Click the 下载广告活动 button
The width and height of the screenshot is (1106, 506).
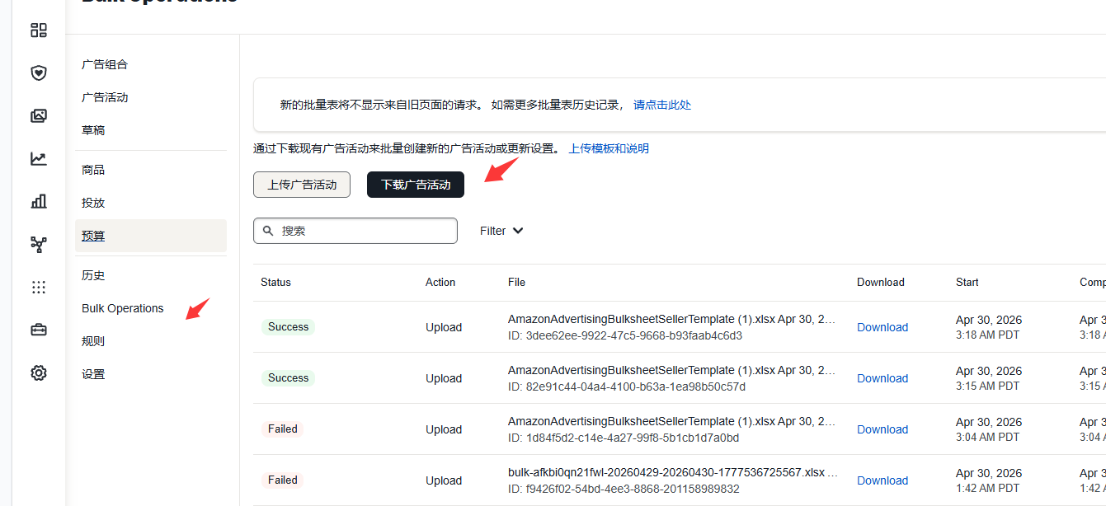coord(416,185)
